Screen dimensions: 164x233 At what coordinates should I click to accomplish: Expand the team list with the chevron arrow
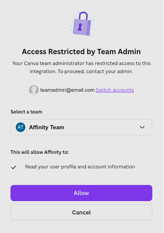click(142, 127)
